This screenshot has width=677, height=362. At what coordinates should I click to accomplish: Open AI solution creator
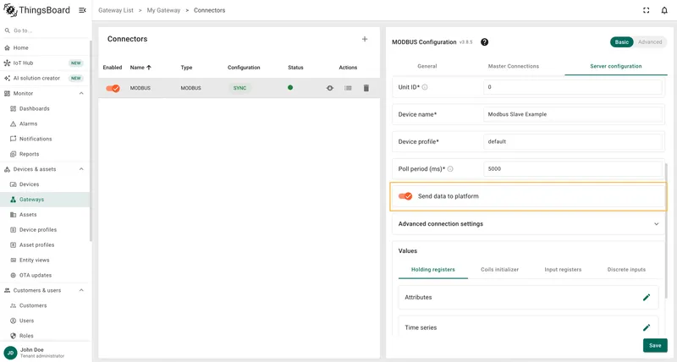(x=45, y=78)
